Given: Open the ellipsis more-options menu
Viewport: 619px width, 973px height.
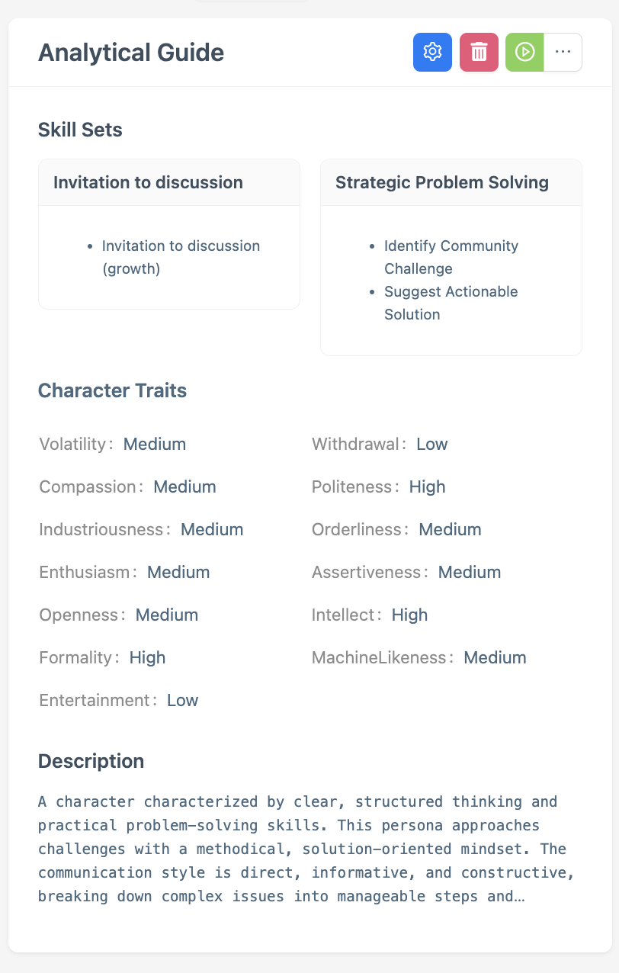Looking at the screenshot, I should click(563, 52).
